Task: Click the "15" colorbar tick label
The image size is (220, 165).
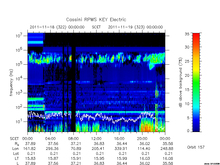Action: pyautogui.click(x=187, y=90)
